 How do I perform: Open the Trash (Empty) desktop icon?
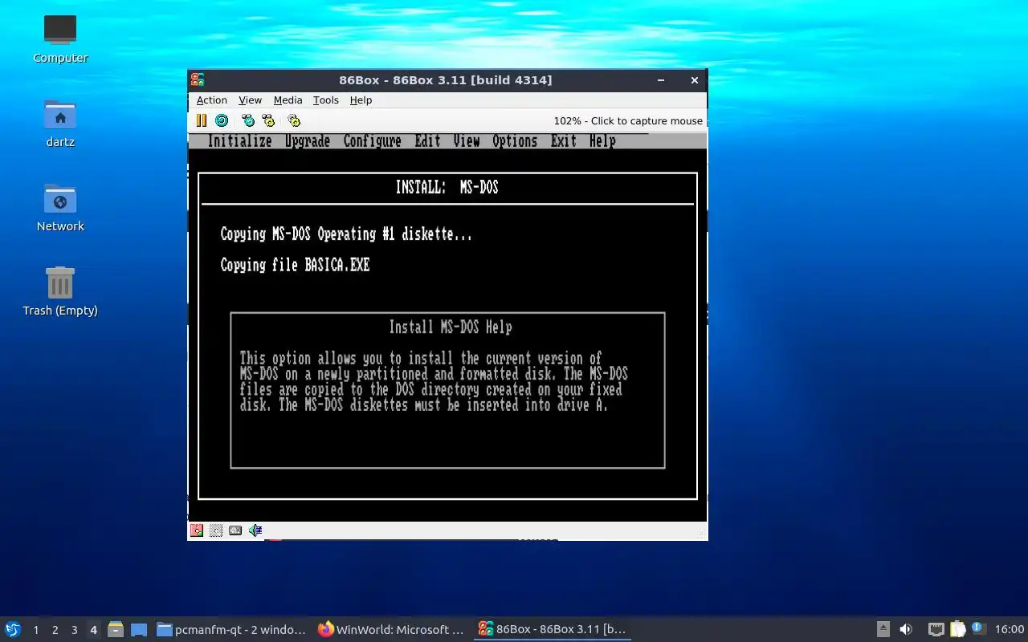[60, 292]
